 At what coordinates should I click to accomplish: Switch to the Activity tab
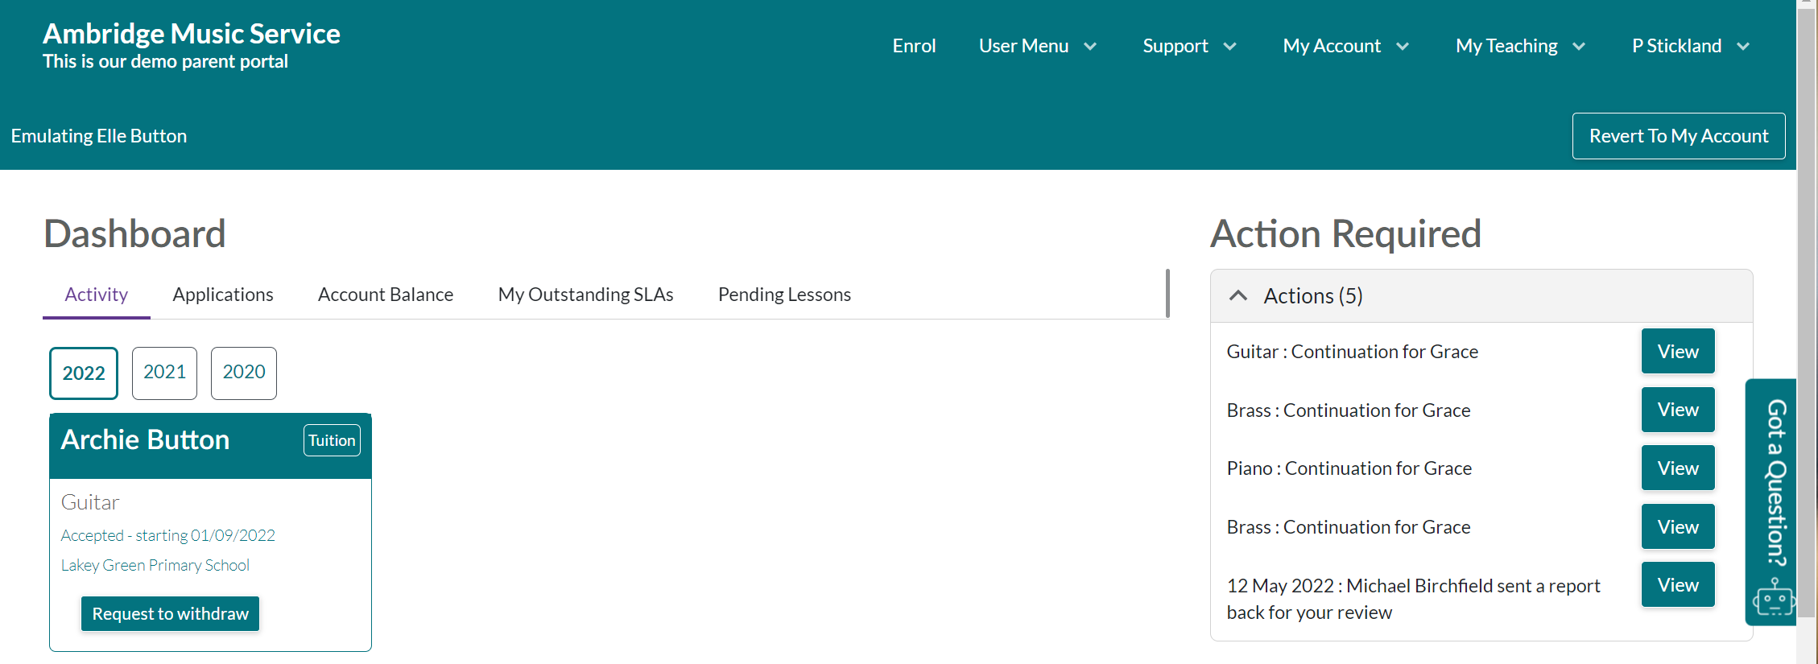(x=97, y=295)
